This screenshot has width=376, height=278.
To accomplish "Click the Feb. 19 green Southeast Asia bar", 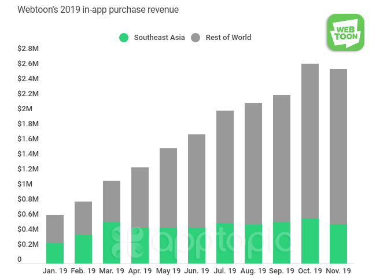I will pyautogui.click(x=83, y=249).
